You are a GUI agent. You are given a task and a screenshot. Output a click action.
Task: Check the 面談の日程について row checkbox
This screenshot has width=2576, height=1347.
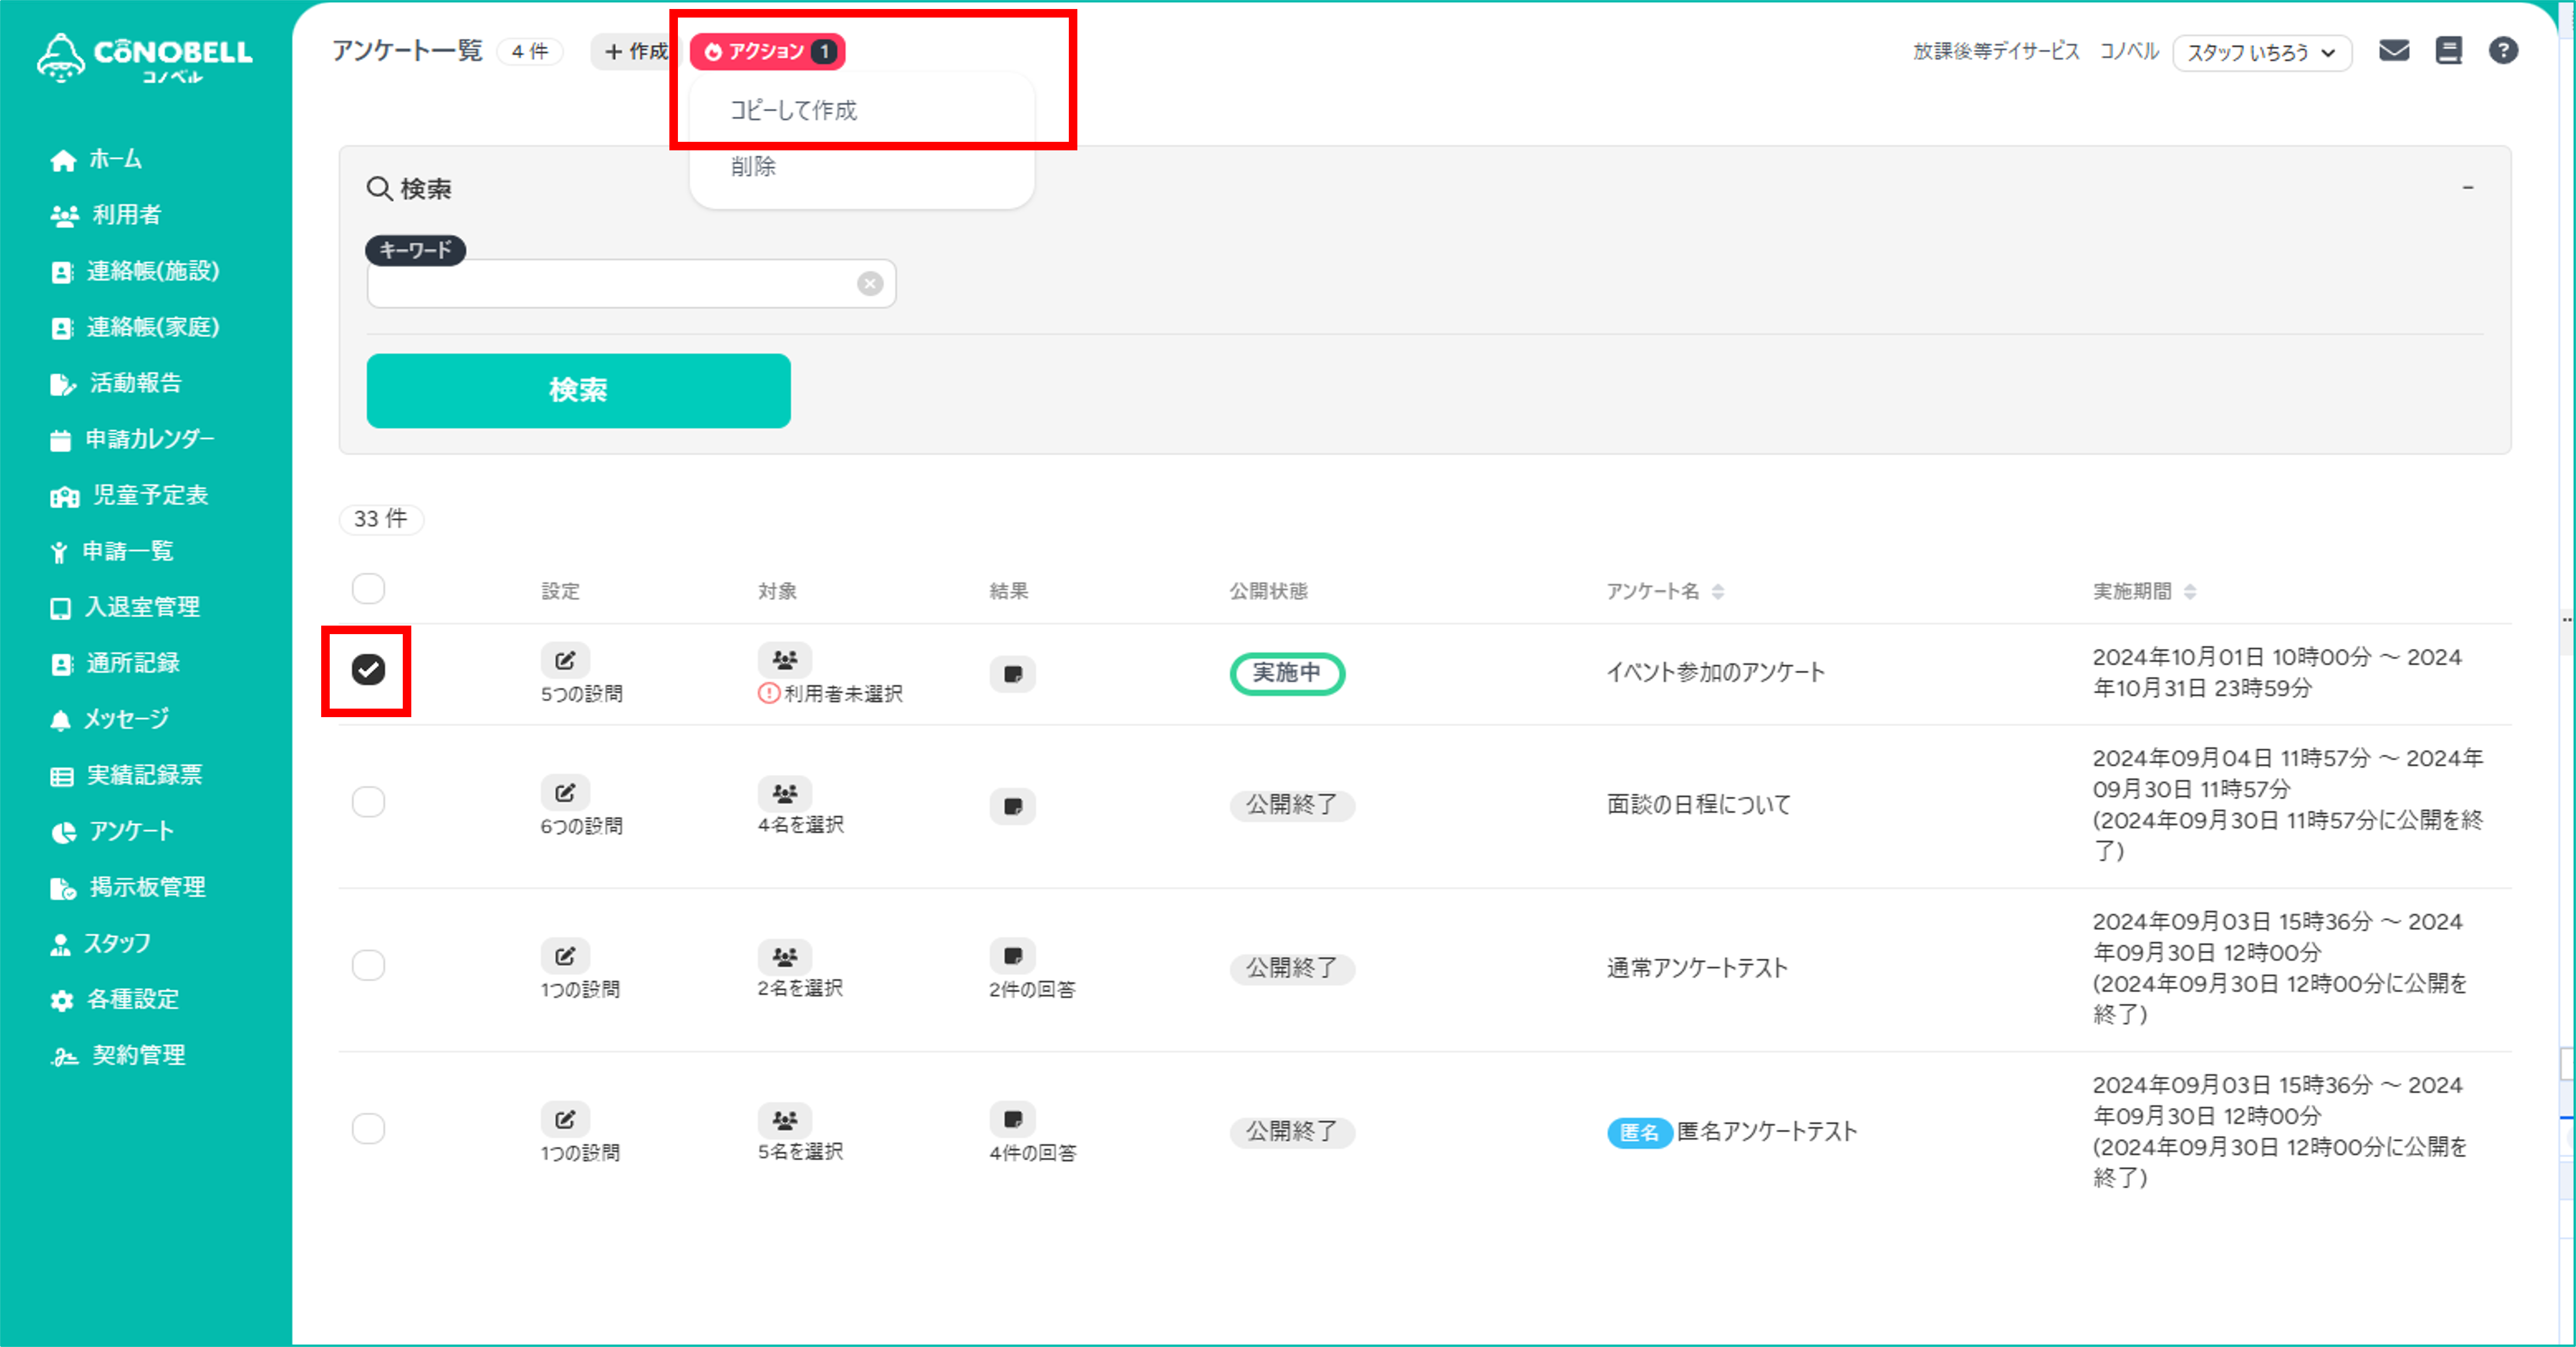[x=368, y=802]
